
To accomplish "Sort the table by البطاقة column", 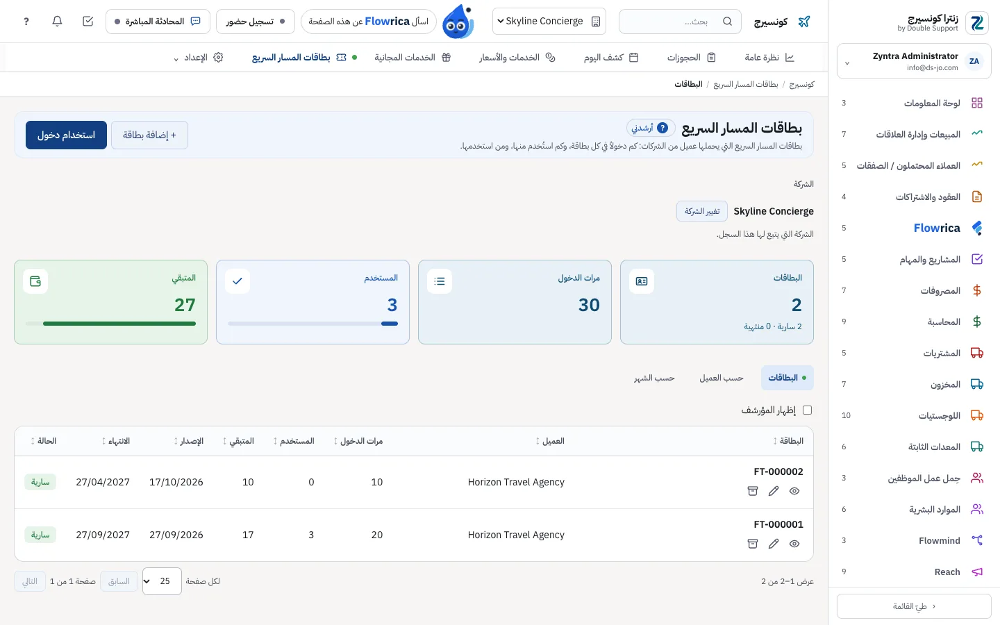I will click(x=788, y=441).
